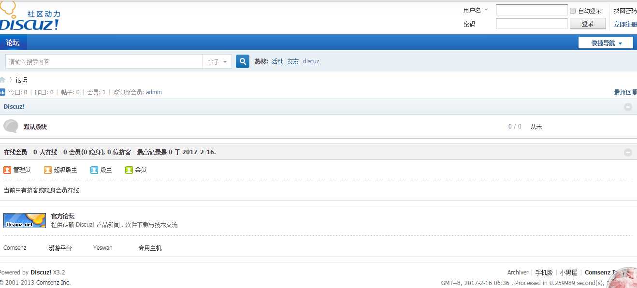Focus the 密码 password input field
The height and width of the screenshot is (288, 637).
[x=532, y=24]
